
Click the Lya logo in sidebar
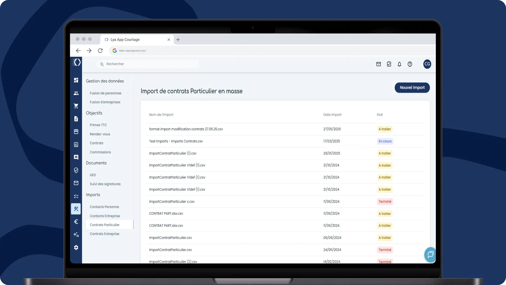point(77,62)
